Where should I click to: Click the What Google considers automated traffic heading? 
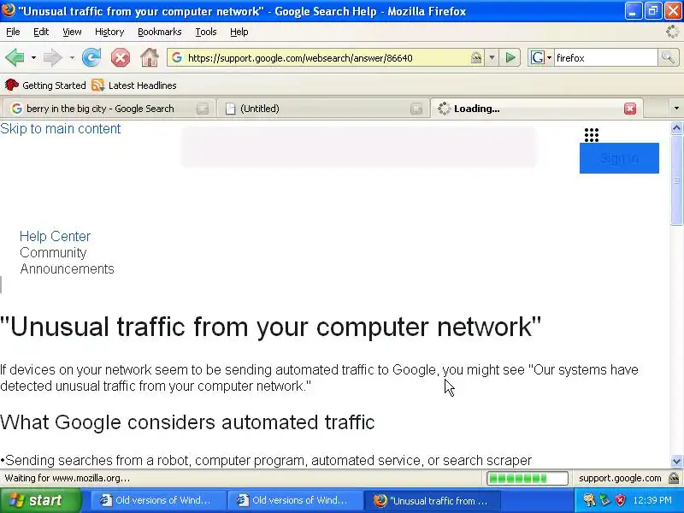point(187,422)
